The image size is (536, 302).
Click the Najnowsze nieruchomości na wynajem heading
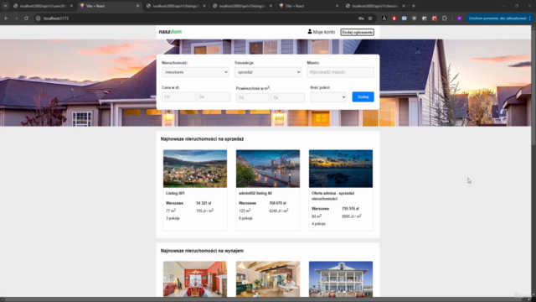pos(203,251)
